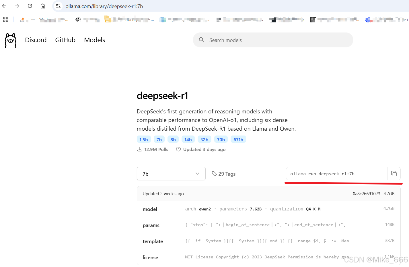The image size is (409, 267).
Task: Reload the page with the refresh icon
Action: tap(30, 6)
